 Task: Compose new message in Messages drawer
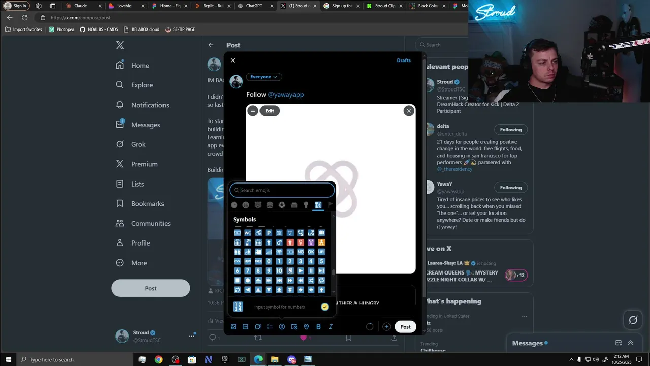click(619, 343)
